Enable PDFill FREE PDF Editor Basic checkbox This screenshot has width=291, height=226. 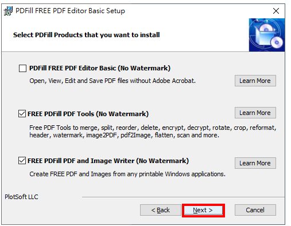(22, 68)
